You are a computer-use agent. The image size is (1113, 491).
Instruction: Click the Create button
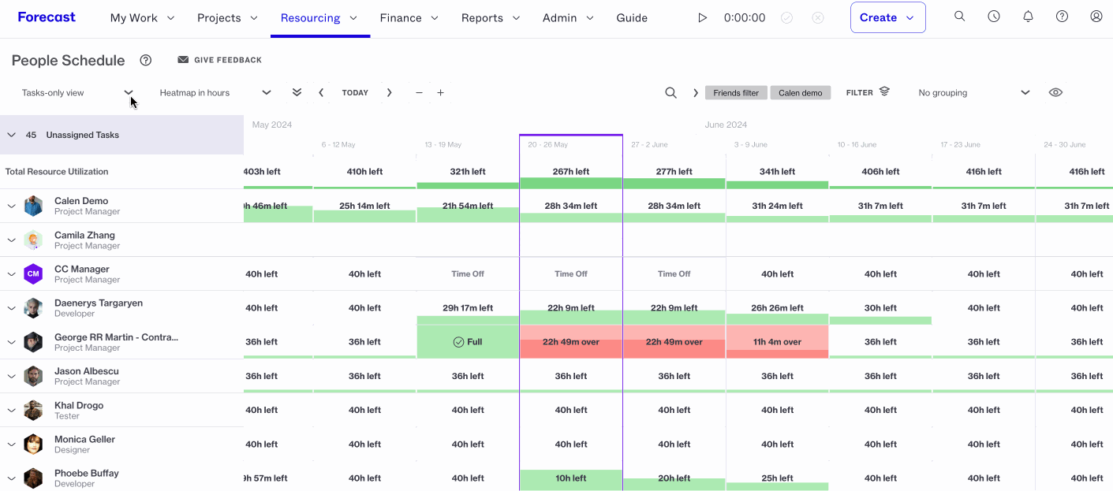[x=887, y=17]
